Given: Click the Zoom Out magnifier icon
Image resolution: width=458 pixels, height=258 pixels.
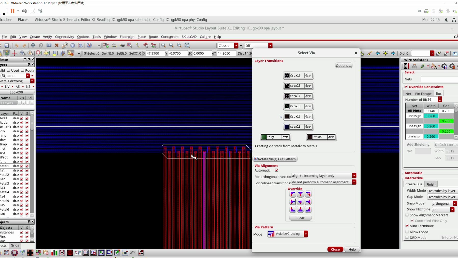Looking at the screenshot, I should [171, 45].
